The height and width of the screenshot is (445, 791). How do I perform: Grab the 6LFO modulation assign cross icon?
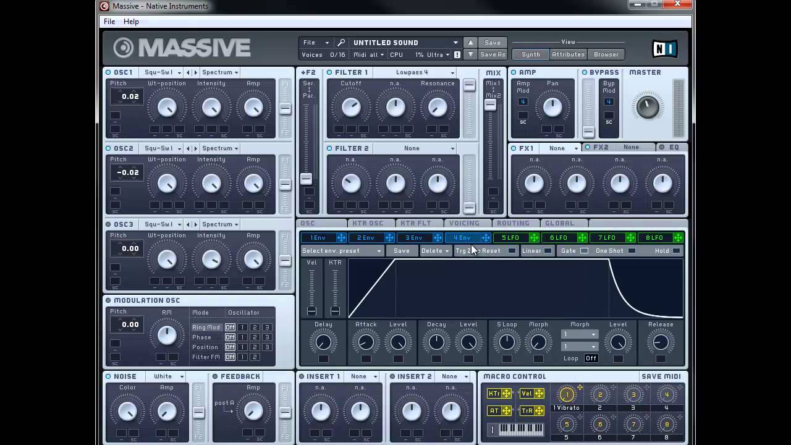point(582,238)
